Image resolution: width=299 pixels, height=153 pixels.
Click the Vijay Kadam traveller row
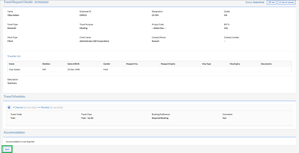(149, 69)
